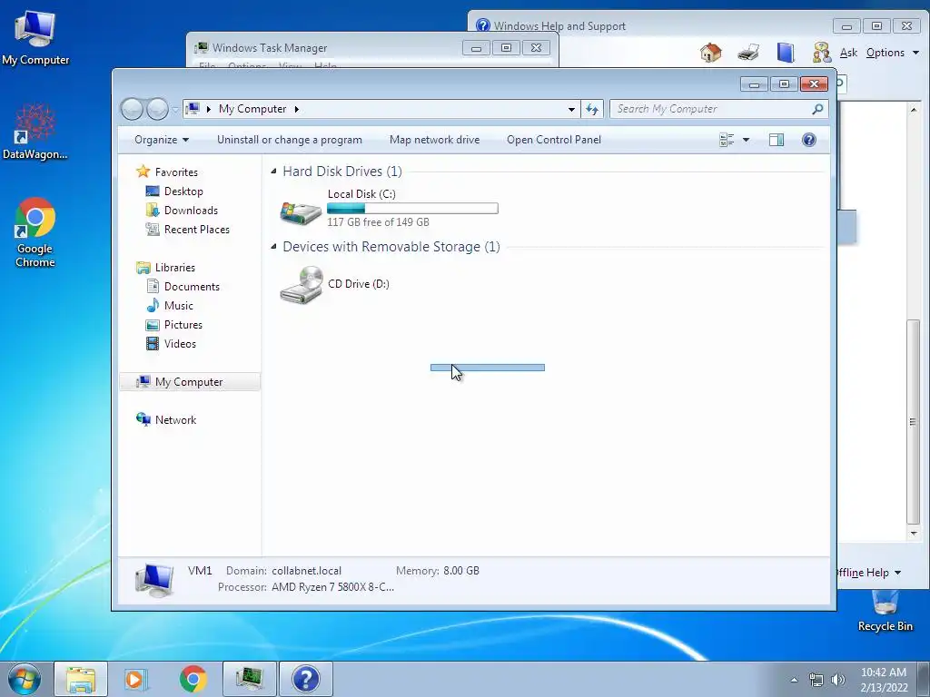Select Pictures library
This screenshot has height=697, width=930.
tap(183, 325)
